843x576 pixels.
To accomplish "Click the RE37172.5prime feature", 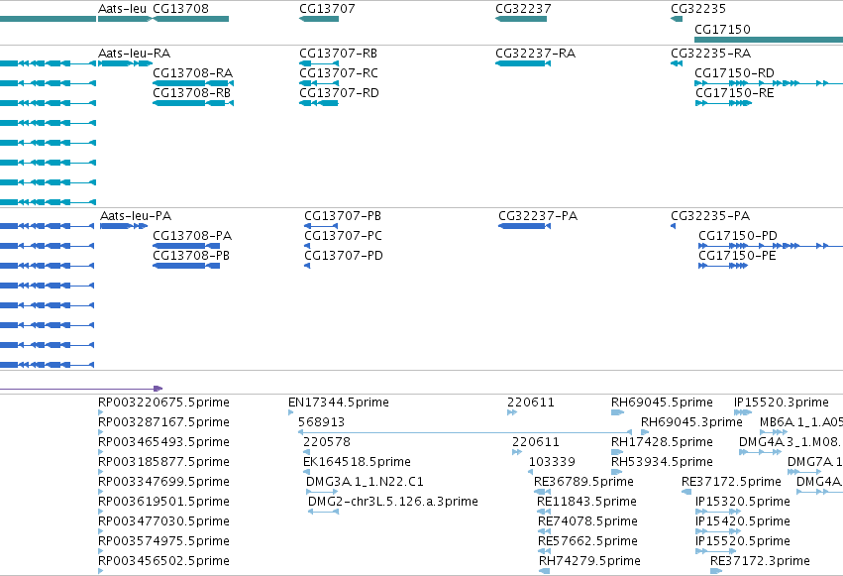I will (x=731, y=482).
